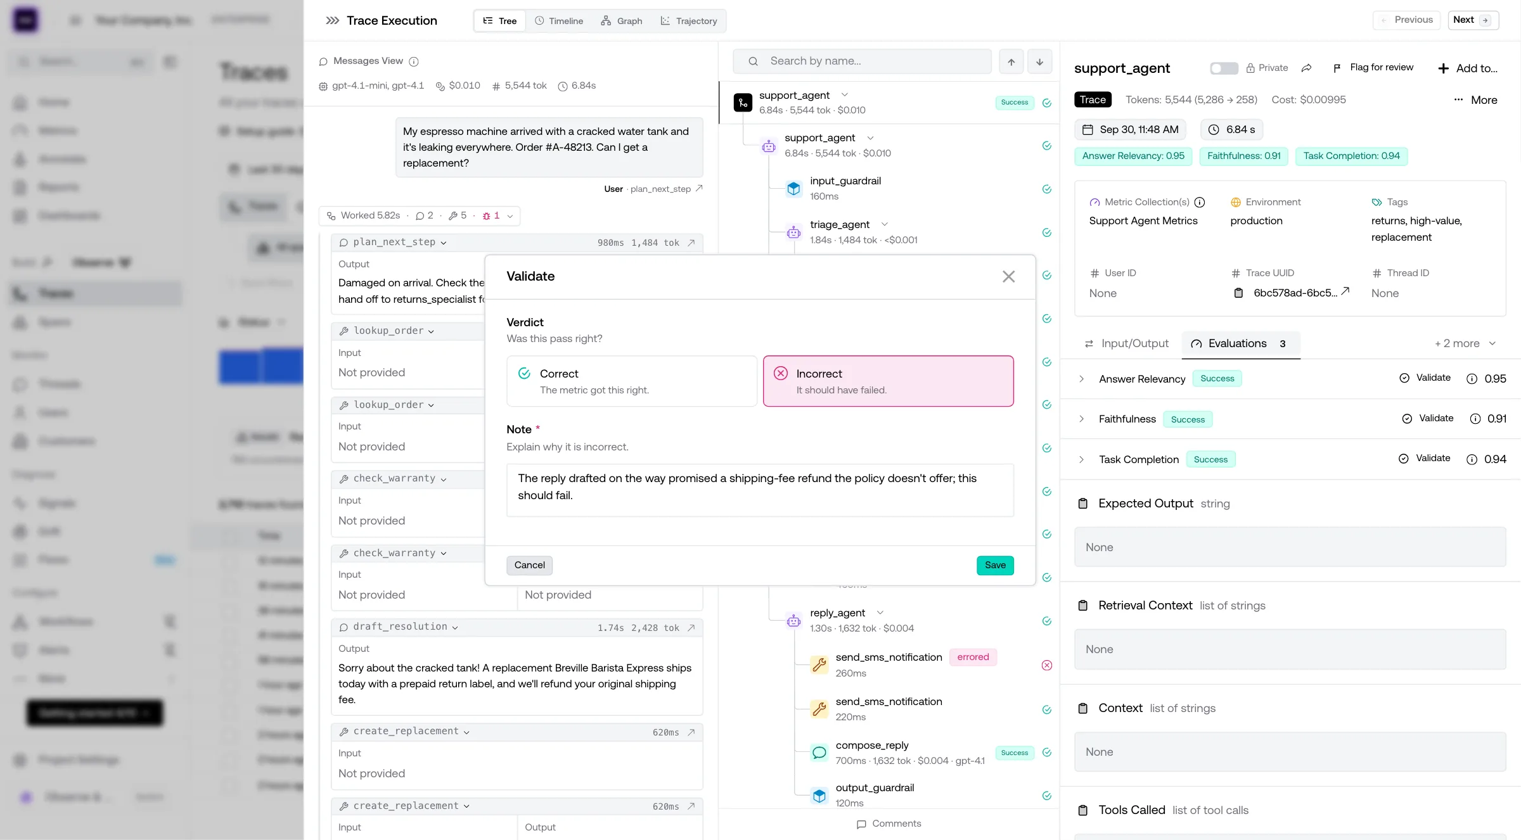Image resolution: width=1521 pixels, height=840 pixels.
Task: Open plan_next_step span via arrow icon
Action: (691, 243)
